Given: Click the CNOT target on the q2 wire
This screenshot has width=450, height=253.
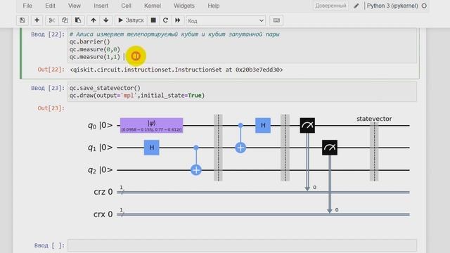Looking at the screenshot, I should pyautogui.click(x=196, y=170).
